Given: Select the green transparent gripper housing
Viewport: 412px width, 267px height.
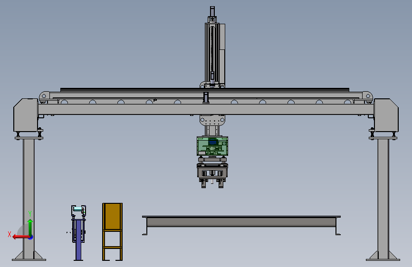Looking at the screenshot, I should tap(212, 146).
